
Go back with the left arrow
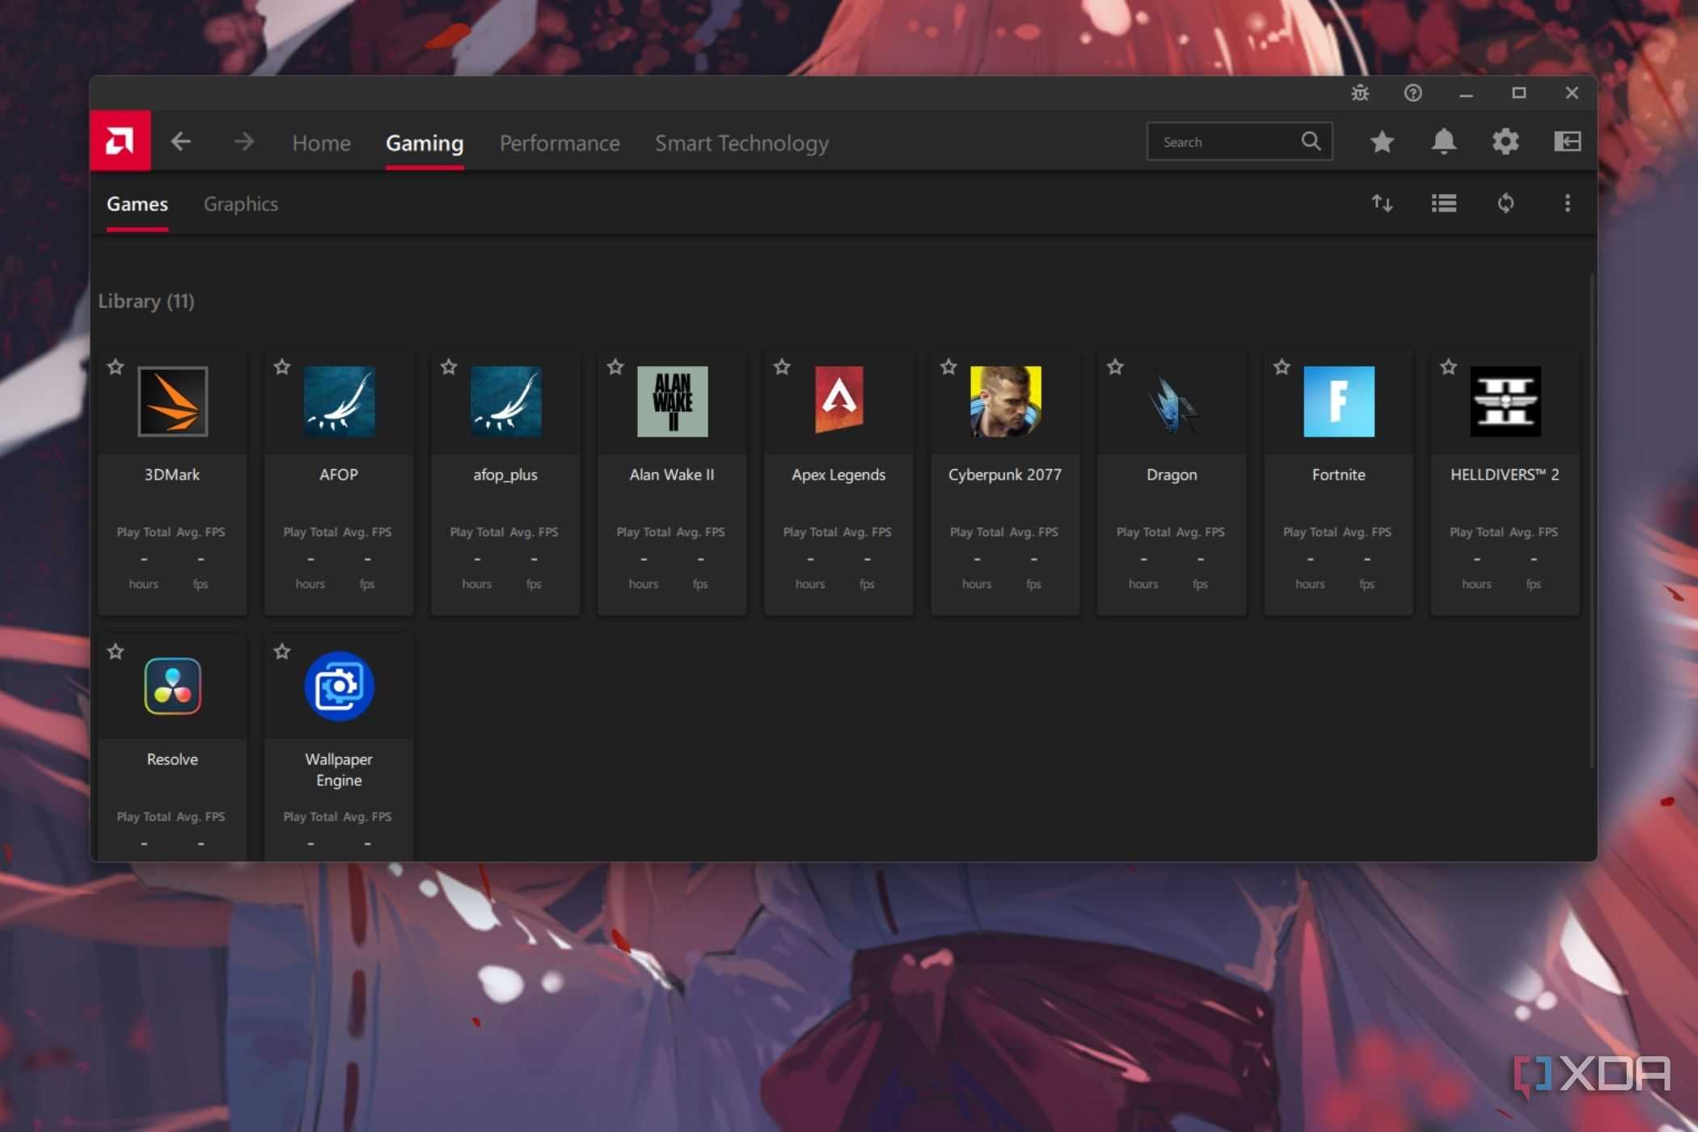point(181,141)
